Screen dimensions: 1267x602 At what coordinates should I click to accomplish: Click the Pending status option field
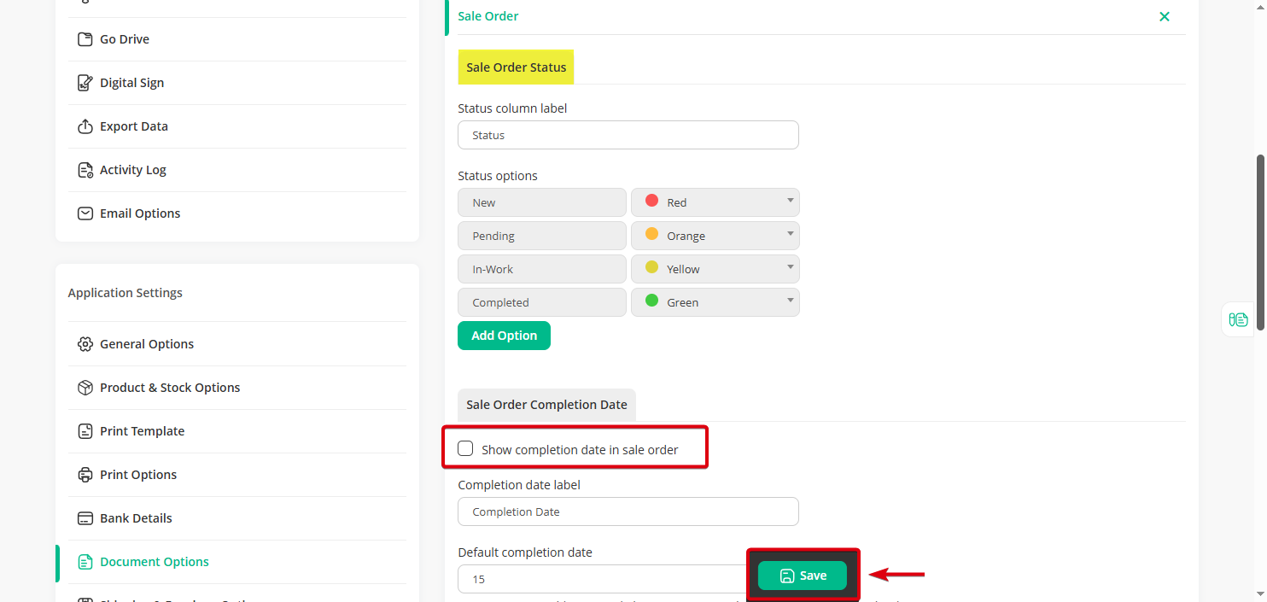point(542,236)
